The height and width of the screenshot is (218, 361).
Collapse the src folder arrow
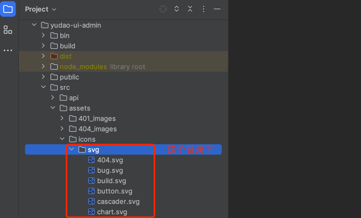point(44,87)
